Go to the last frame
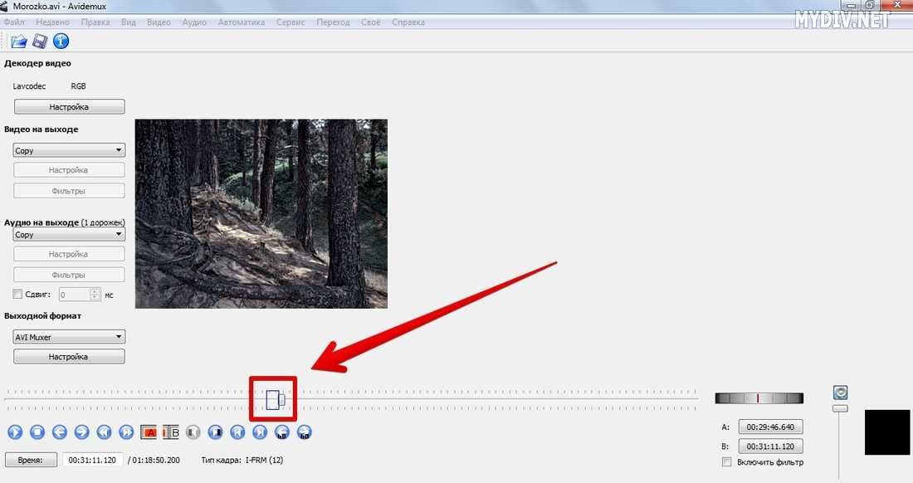 click(x=260, y=432)
